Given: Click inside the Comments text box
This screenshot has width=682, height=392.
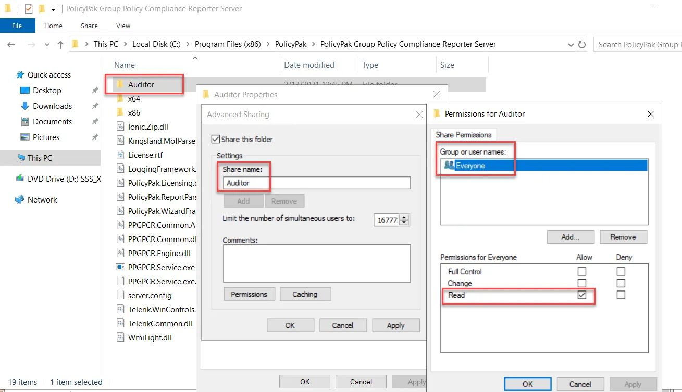Looking at the screenshot, I should [x=317, y=263].
